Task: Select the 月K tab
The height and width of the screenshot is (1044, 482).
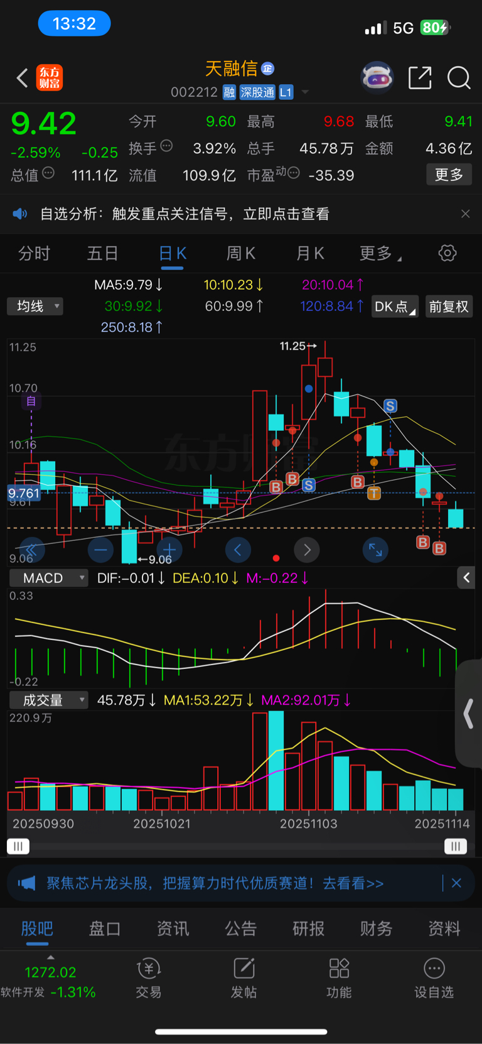Action: (310, 253)
